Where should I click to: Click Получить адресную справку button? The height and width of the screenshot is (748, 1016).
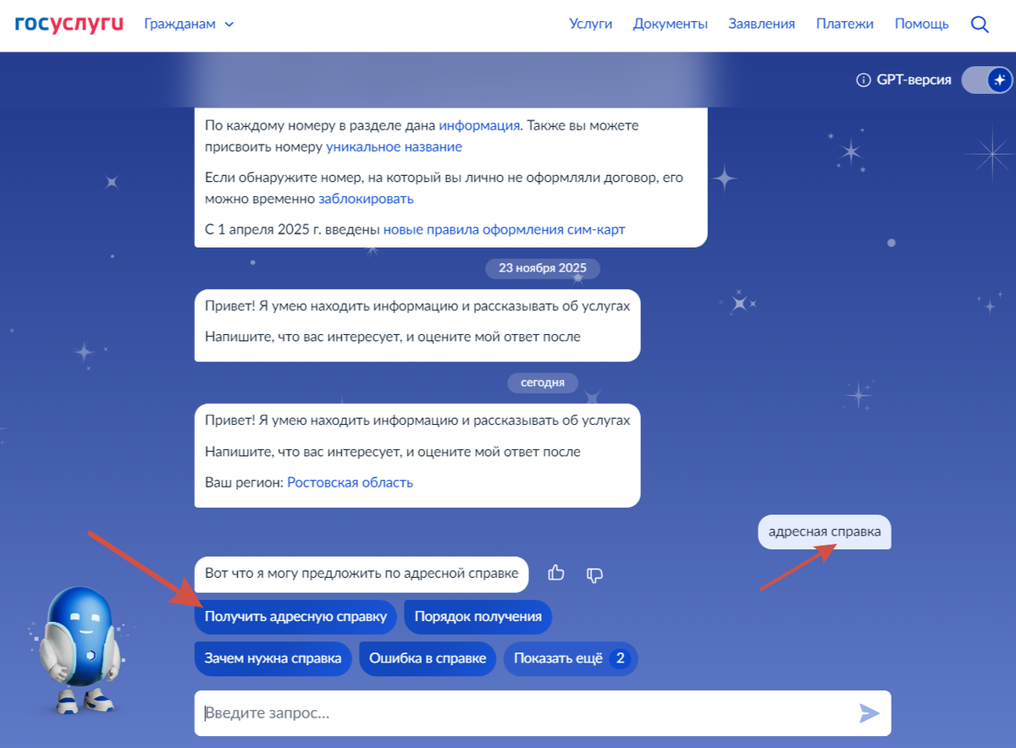pos(295,617)
